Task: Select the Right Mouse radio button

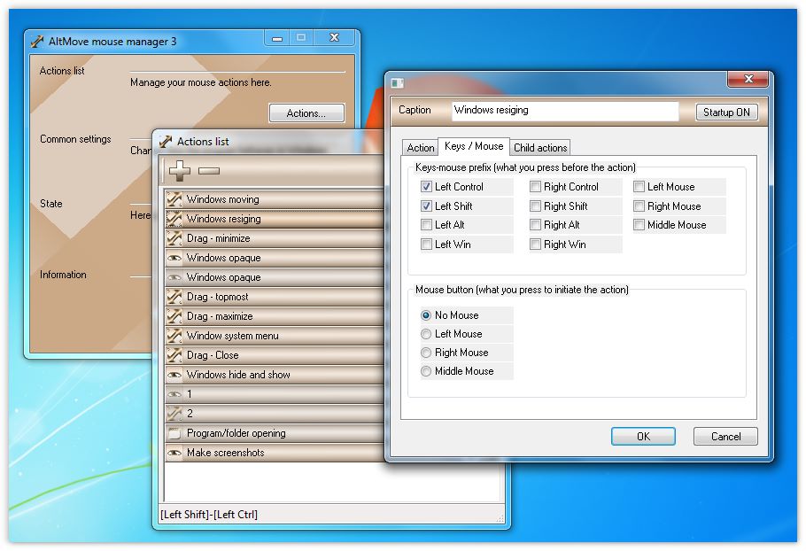Action: click(x=427, y=353)
